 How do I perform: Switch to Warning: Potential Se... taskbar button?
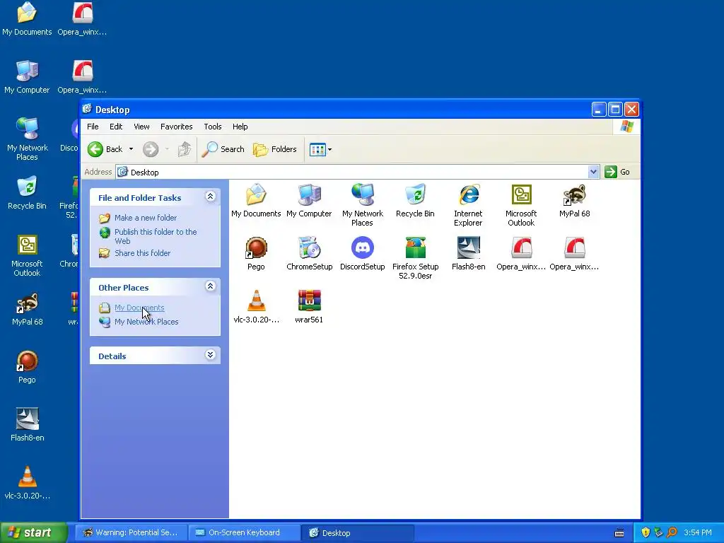click(x=131, y=533)
